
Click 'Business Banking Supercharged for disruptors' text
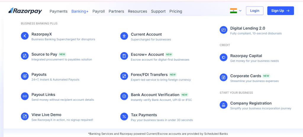[63, 39]
